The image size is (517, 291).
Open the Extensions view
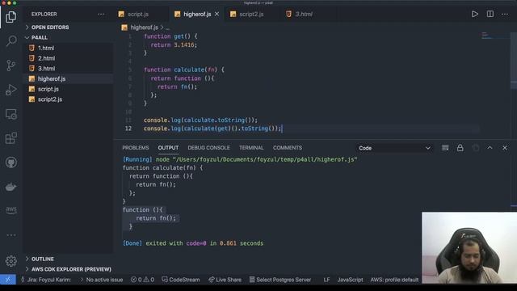click(11, 138)
